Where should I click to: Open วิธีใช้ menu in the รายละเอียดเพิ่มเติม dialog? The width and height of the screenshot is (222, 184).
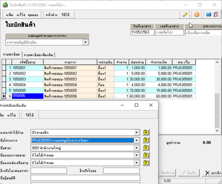tap(30, 115)
